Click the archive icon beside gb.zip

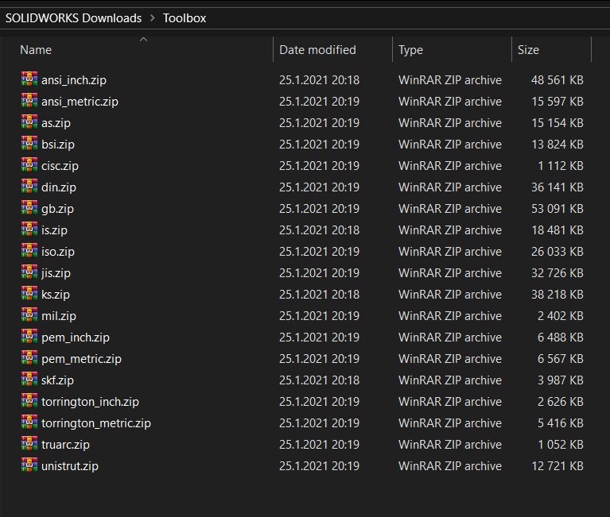click(29, 207)
